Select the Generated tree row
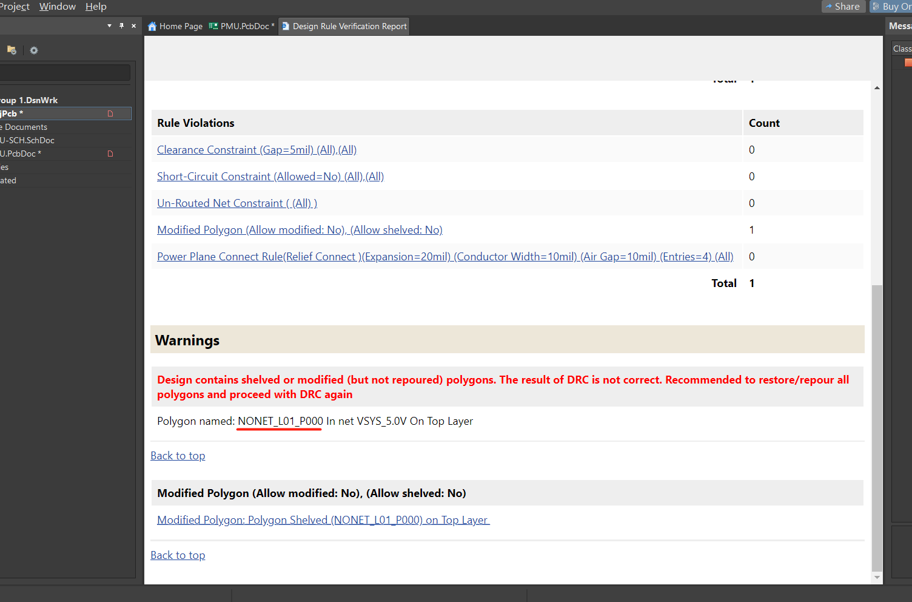Screen dimensions: 912x602 [65, 180]
